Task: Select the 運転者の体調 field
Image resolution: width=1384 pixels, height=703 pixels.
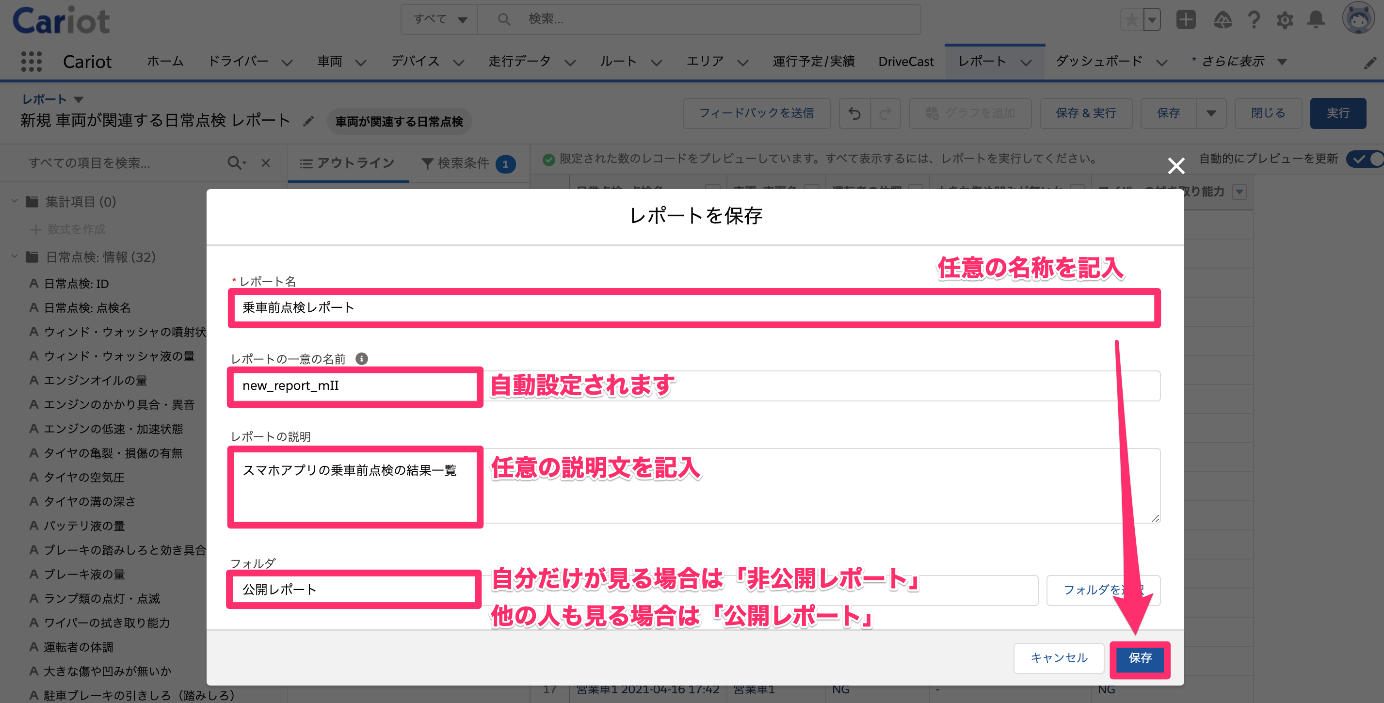Action: coord(79,647)
